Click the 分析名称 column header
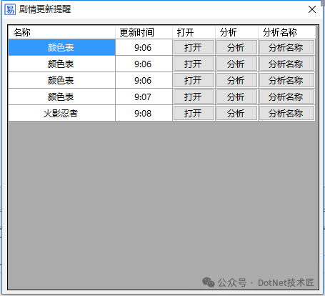Screen dimensions: 325x296 286,32
